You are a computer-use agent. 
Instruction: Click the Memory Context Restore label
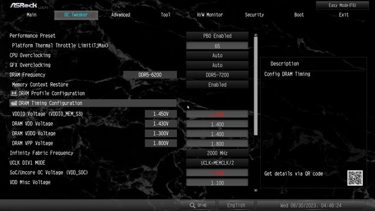point(40,84)
